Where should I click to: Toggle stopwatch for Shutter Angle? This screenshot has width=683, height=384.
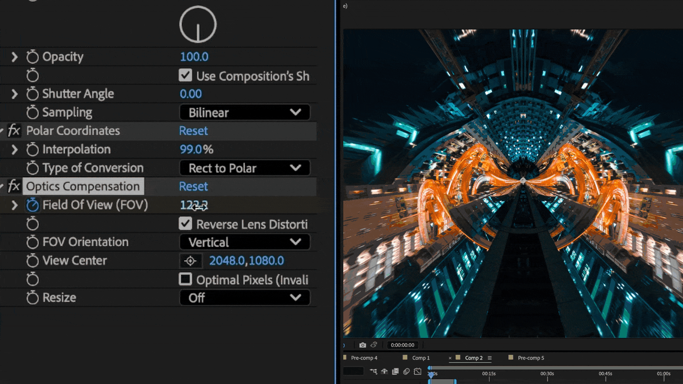tap(32, 94)
